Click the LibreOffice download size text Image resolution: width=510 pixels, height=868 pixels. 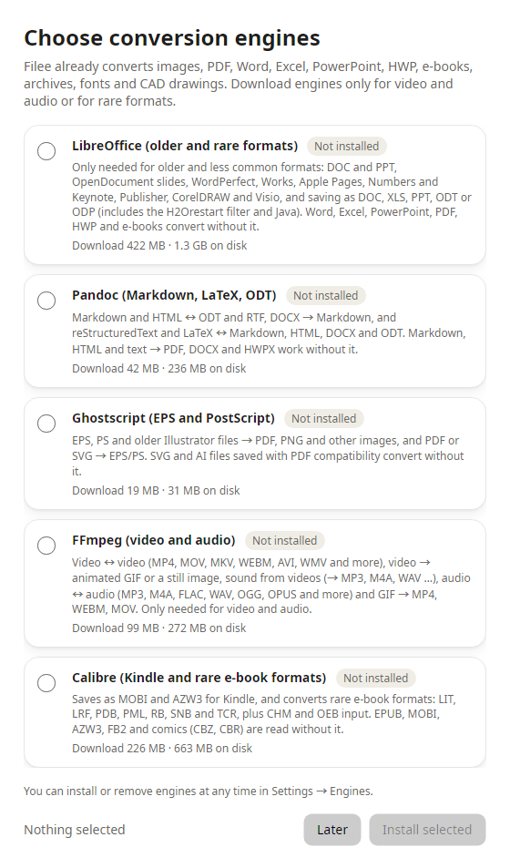click(159, 245)
